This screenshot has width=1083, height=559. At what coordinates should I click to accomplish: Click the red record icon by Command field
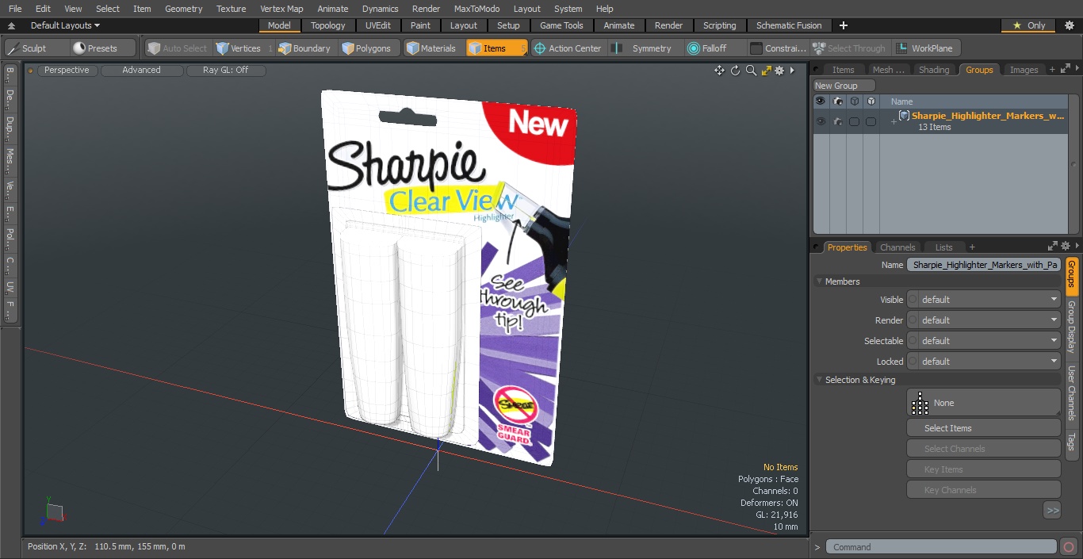tap(1069, 547)
